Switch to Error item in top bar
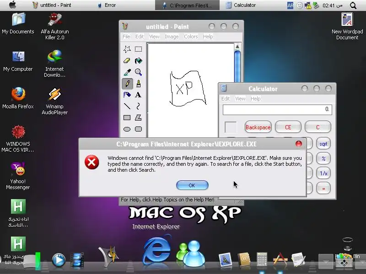366x274 pixels. point(107,5)
